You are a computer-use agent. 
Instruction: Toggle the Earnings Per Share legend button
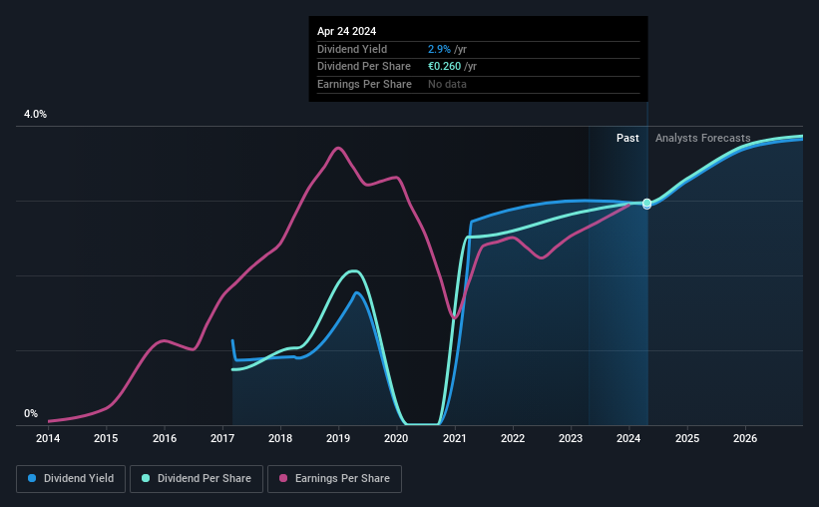point(335,479)
